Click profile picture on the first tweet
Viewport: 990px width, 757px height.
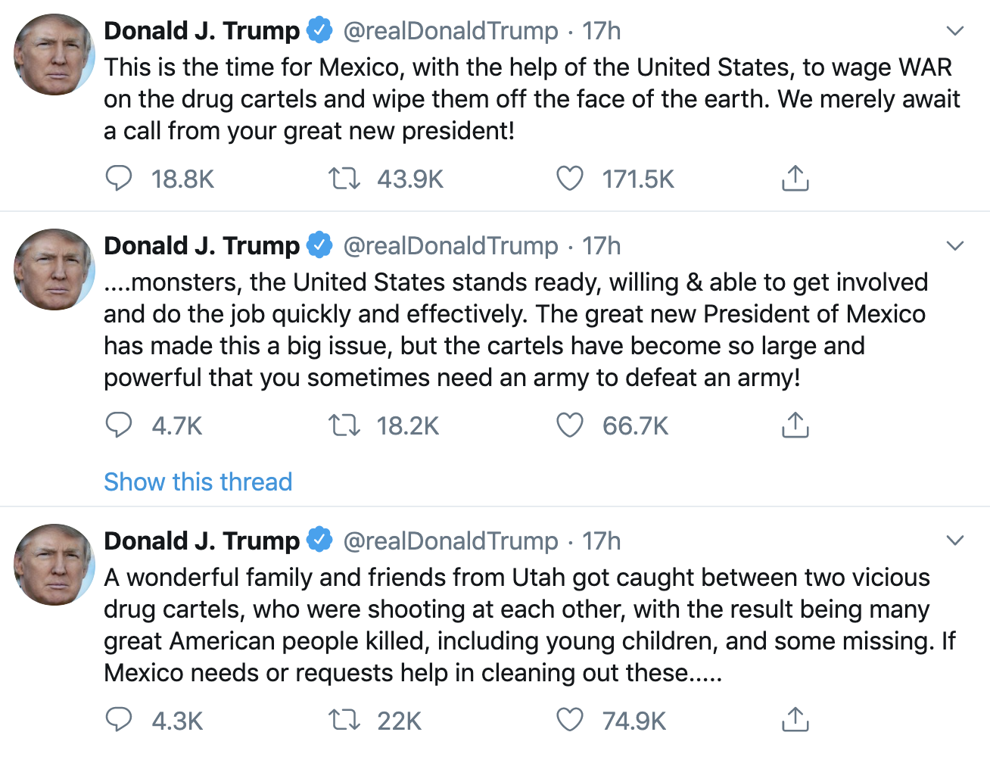(x=54, y=55)
